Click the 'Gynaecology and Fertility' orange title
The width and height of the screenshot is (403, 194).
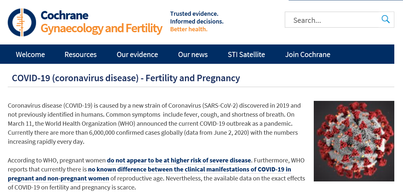tap(101, 28)
